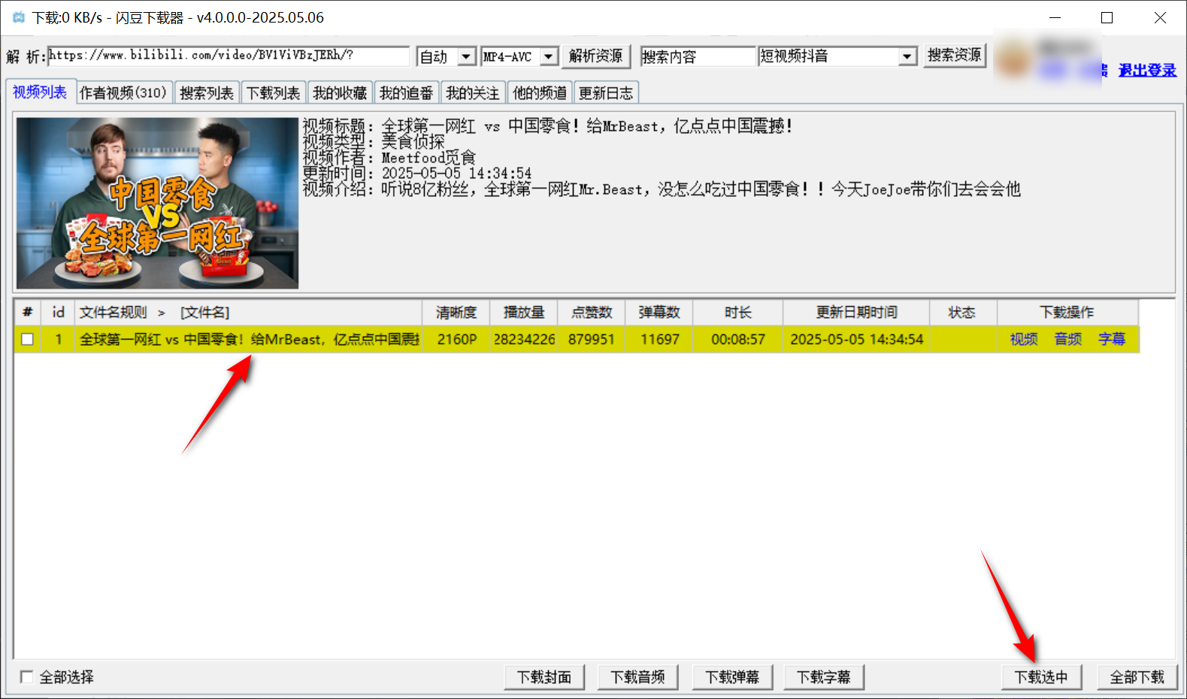Click the 下载音频 button
This screenshot has height=699, width=1187.
point(637,676)
